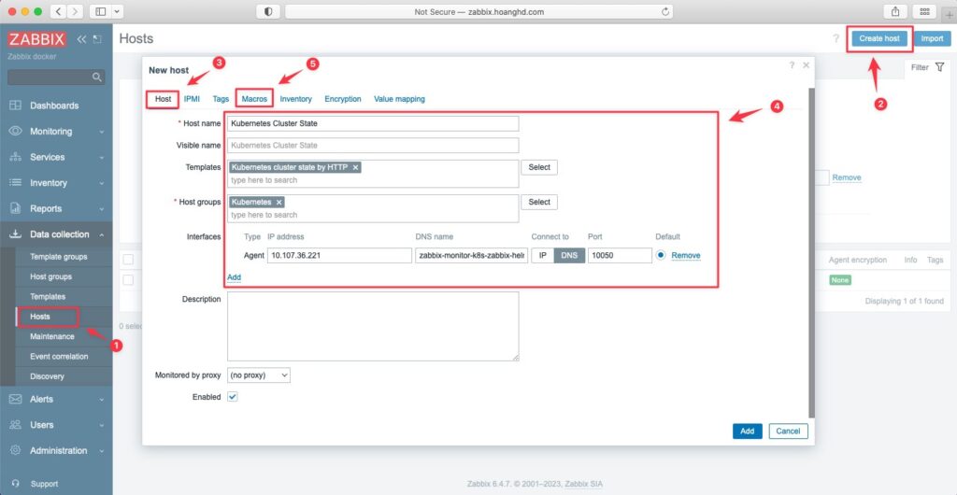Screen dimensions: 957x495
Task: Click the Remove interface link
Action: (686, 255)
